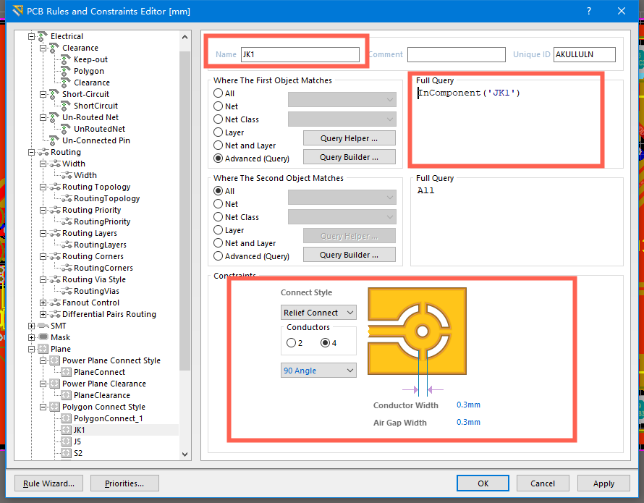Click the Short-Circuit rule icon
The width and height of the screenshot is (644, 503).
click(x=54, y=94)
